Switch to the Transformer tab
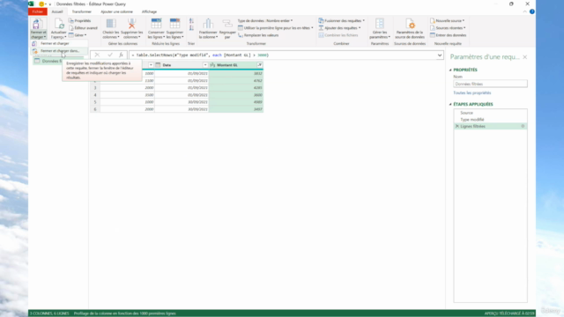 coord(82,11)
